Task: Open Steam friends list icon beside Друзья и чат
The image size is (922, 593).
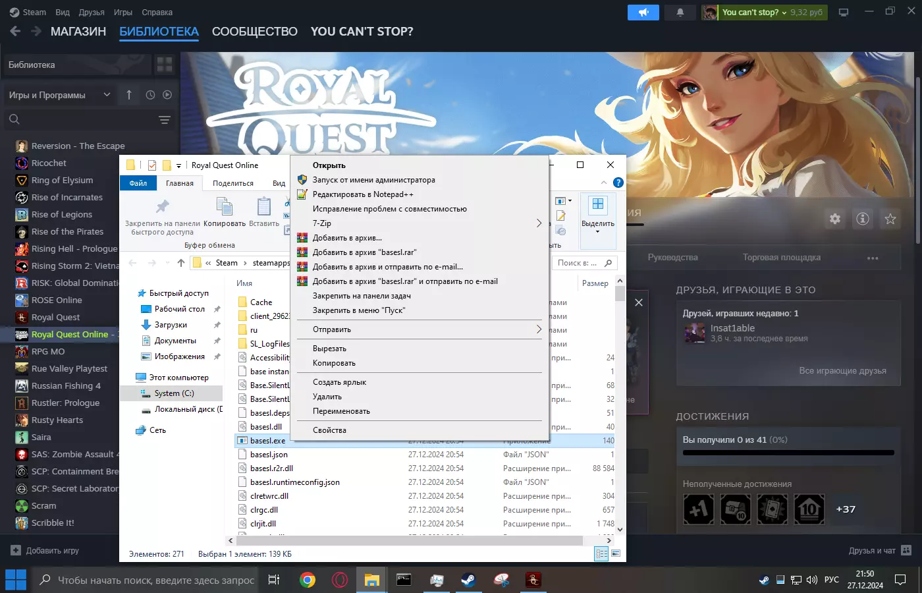Action: (906, 550)
